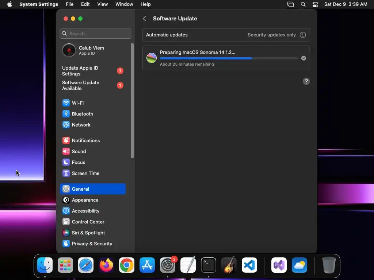
Task: Open Finder from the Dock
Action: [x=45, y=265]
